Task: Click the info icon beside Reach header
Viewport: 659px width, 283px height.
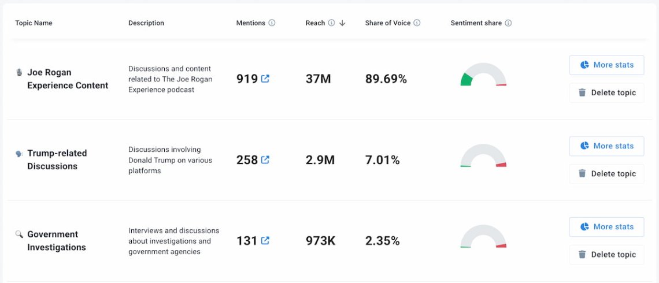Action: click(332, 23)
